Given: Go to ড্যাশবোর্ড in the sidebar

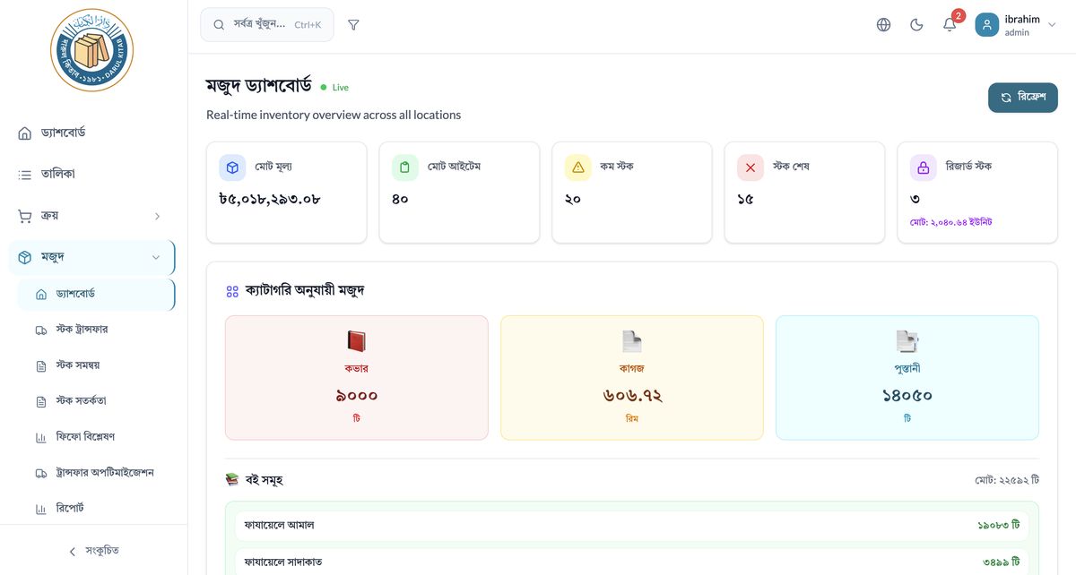Looking at the screenshot, I should (x=65, y=132).
